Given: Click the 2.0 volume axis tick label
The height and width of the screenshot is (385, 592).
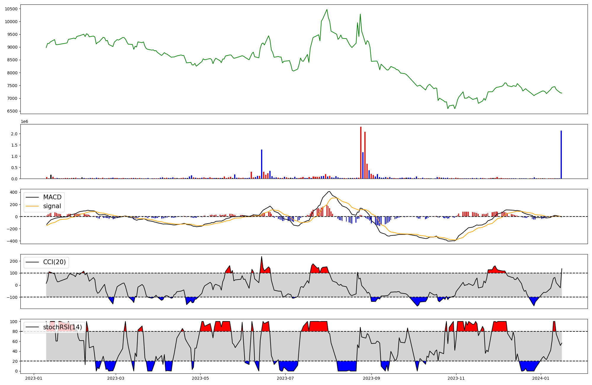Looking at the screenshot, I should coord(14,134).
